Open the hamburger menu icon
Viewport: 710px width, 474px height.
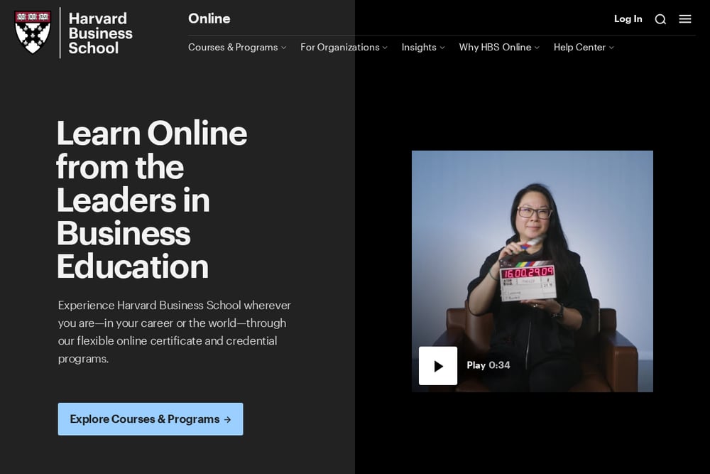tap(685, 19)
